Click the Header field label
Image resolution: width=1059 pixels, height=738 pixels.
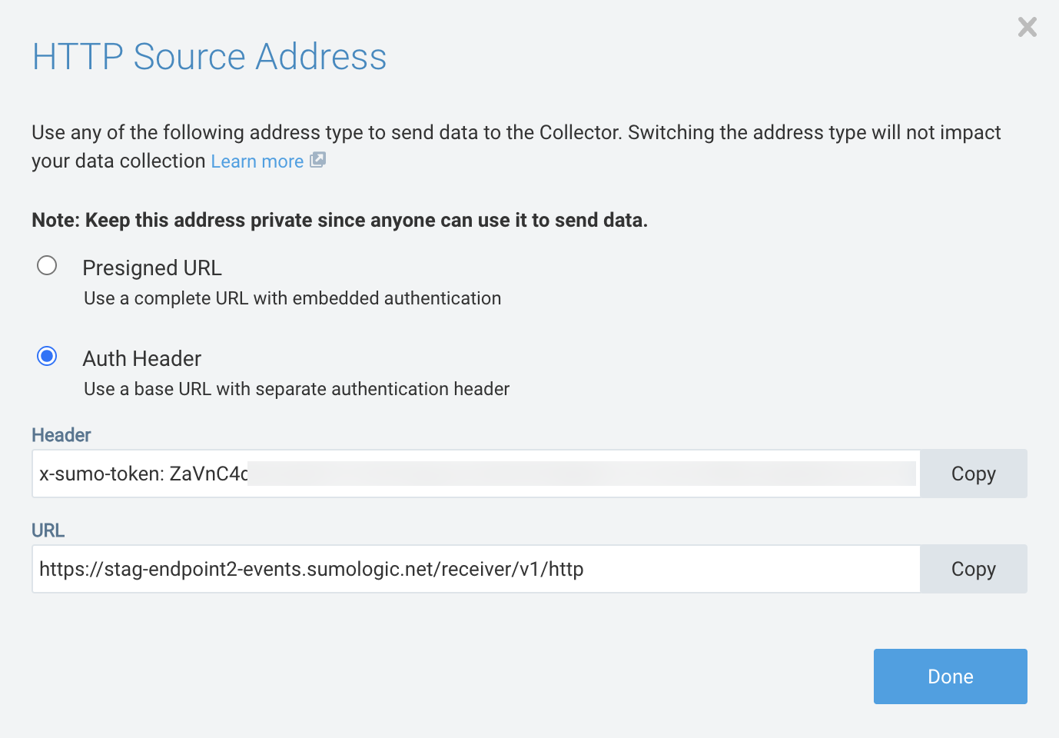(61, 435)
